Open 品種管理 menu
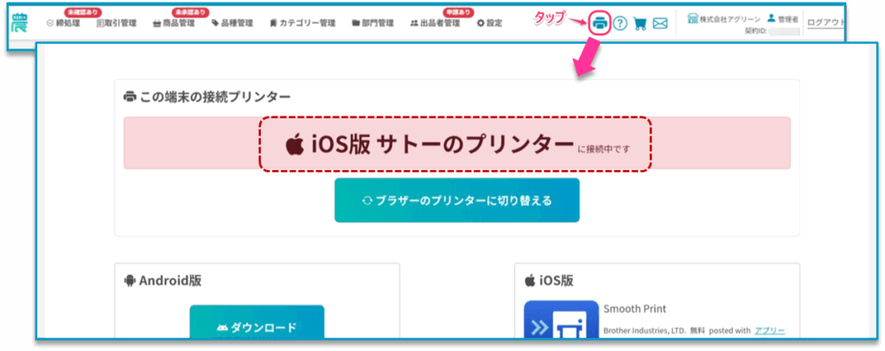The width and height of the screenshot is (885, 351). (232, 23)
